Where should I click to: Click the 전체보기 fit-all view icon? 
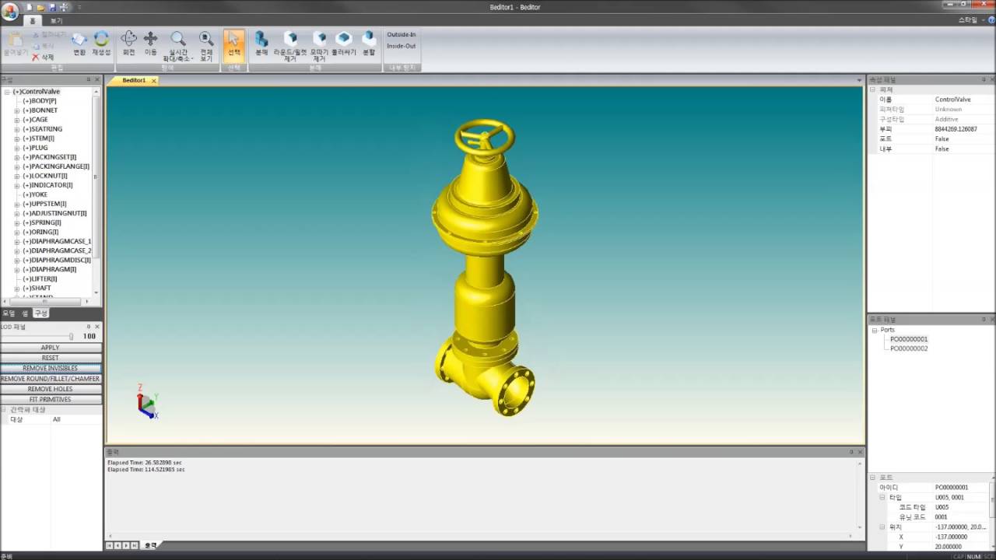(206, 47)
